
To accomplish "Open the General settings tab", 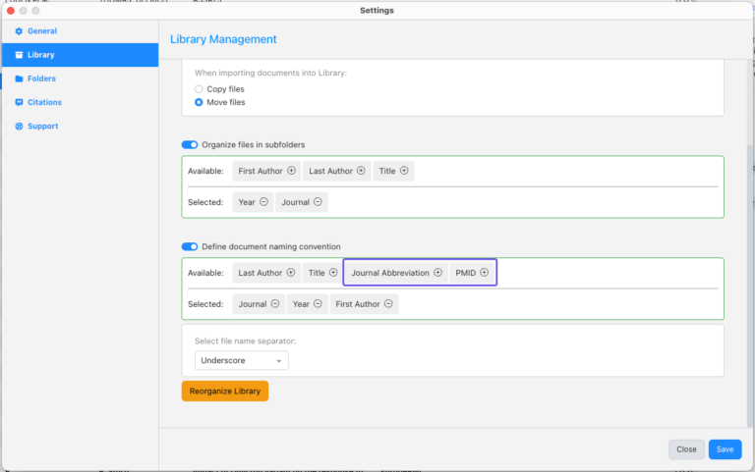I will [41, 31].
